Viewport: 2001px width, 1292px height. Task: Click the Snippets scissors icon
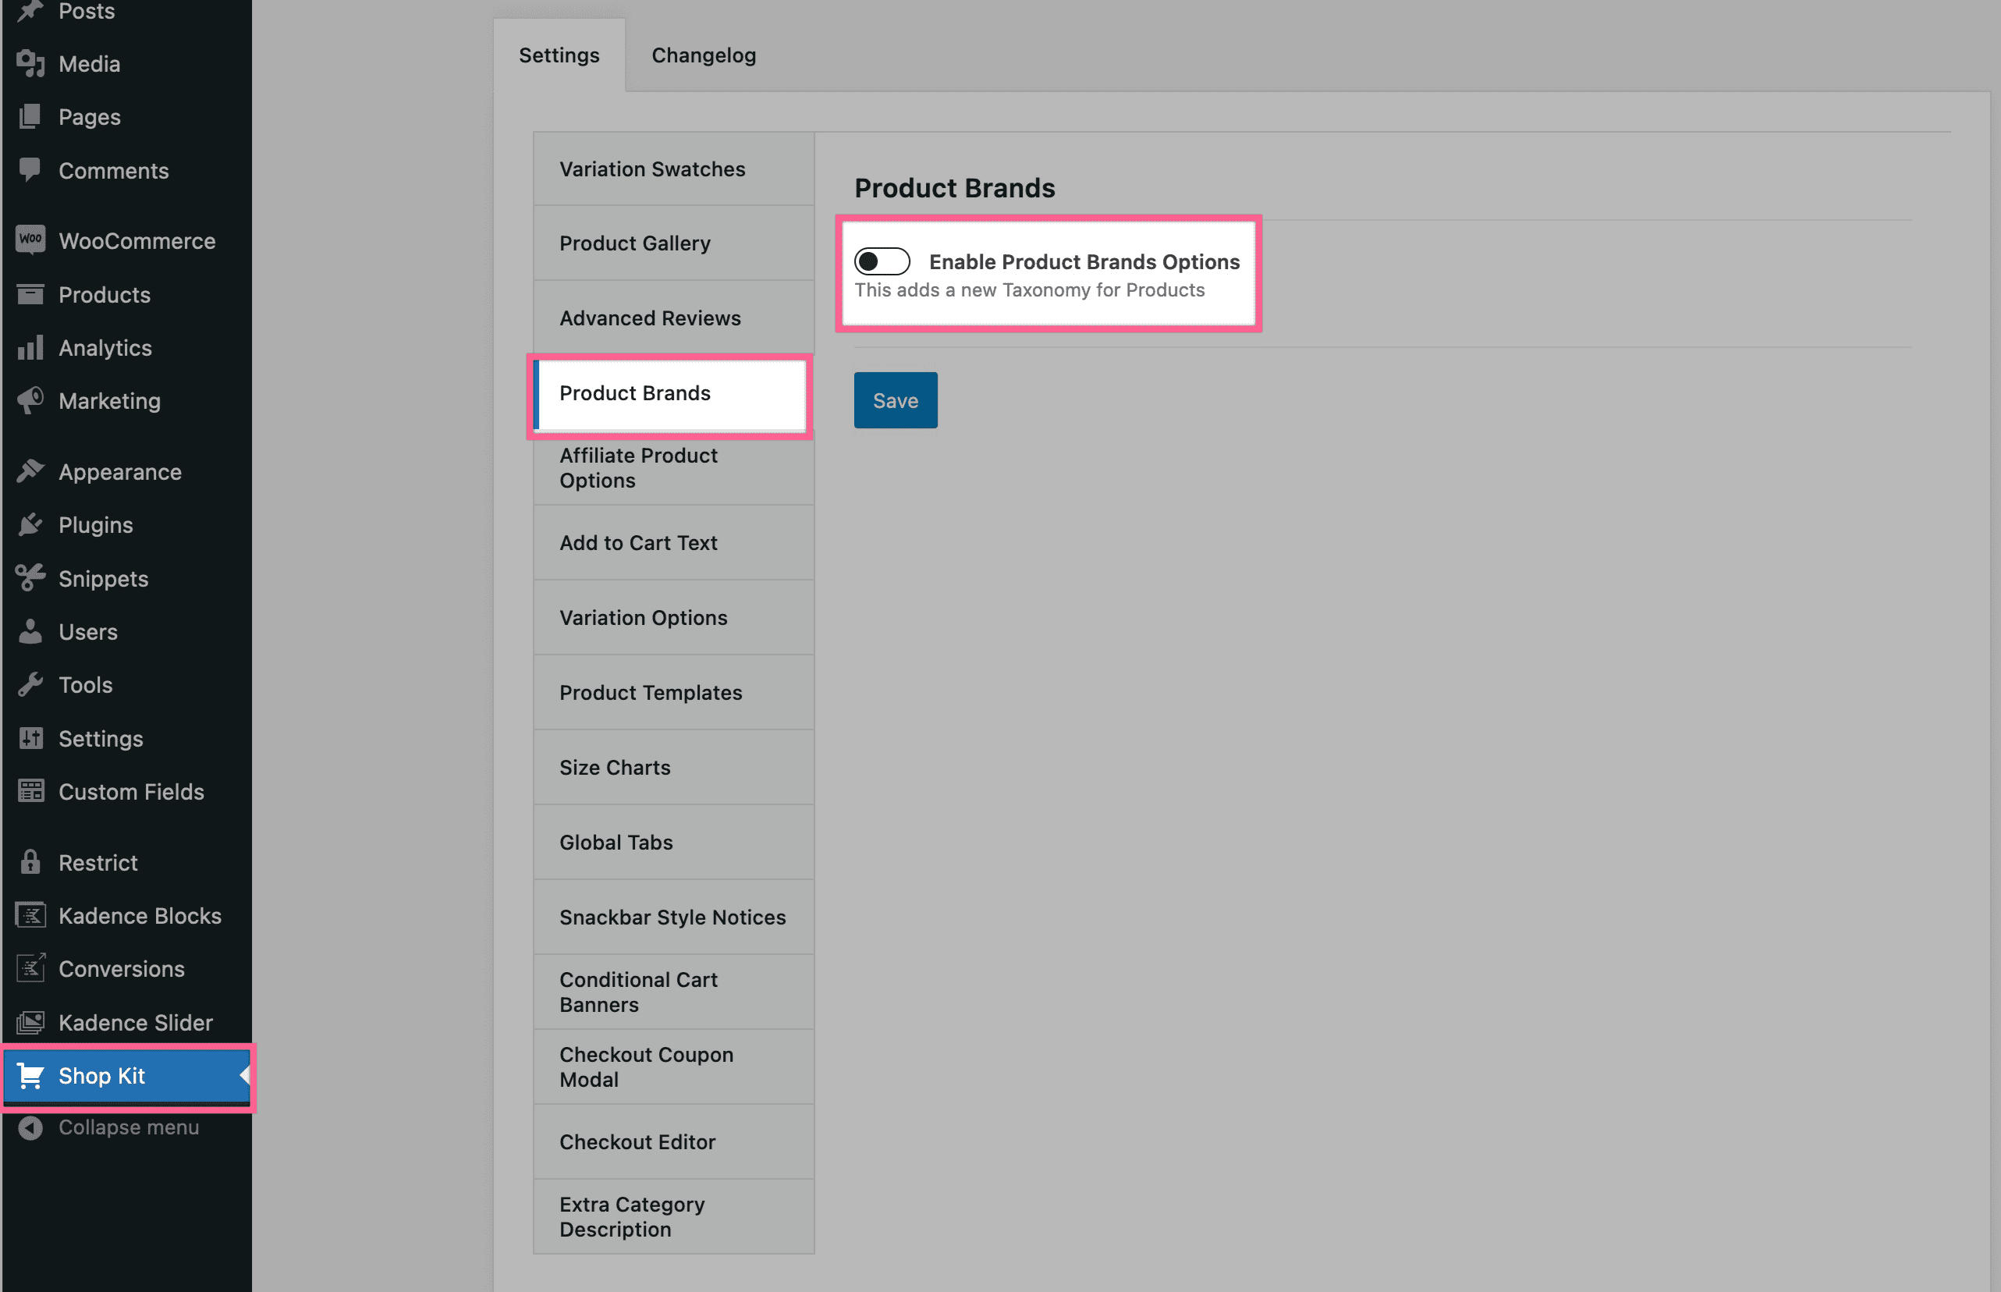click(30, 578)
